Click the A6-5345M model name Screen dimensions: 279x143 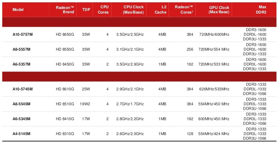pos(21,119)
